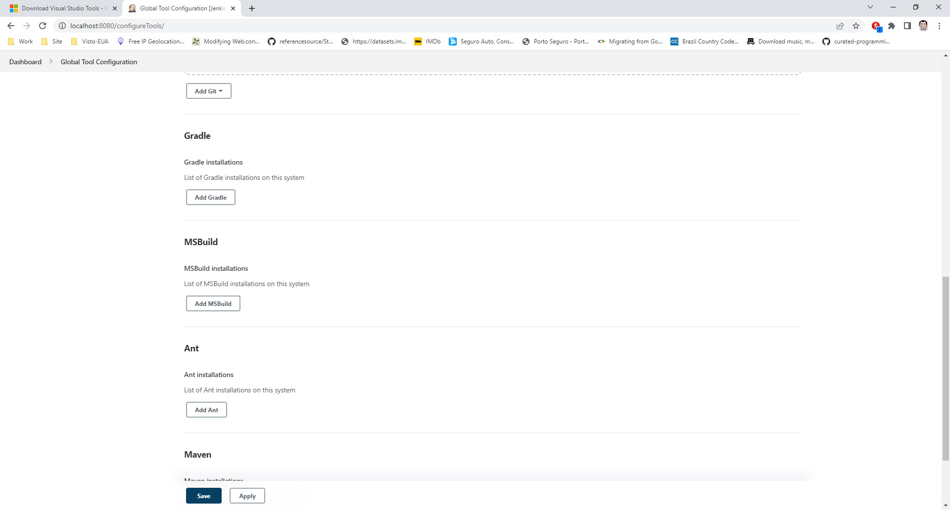
Task: Open the browser extensions puzzle icon
Action: (x=892, y=26)
